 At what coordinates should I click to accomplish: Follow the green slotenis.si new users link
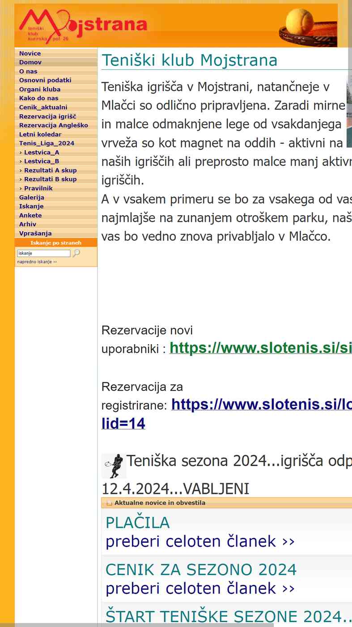(x=260, y=348)
